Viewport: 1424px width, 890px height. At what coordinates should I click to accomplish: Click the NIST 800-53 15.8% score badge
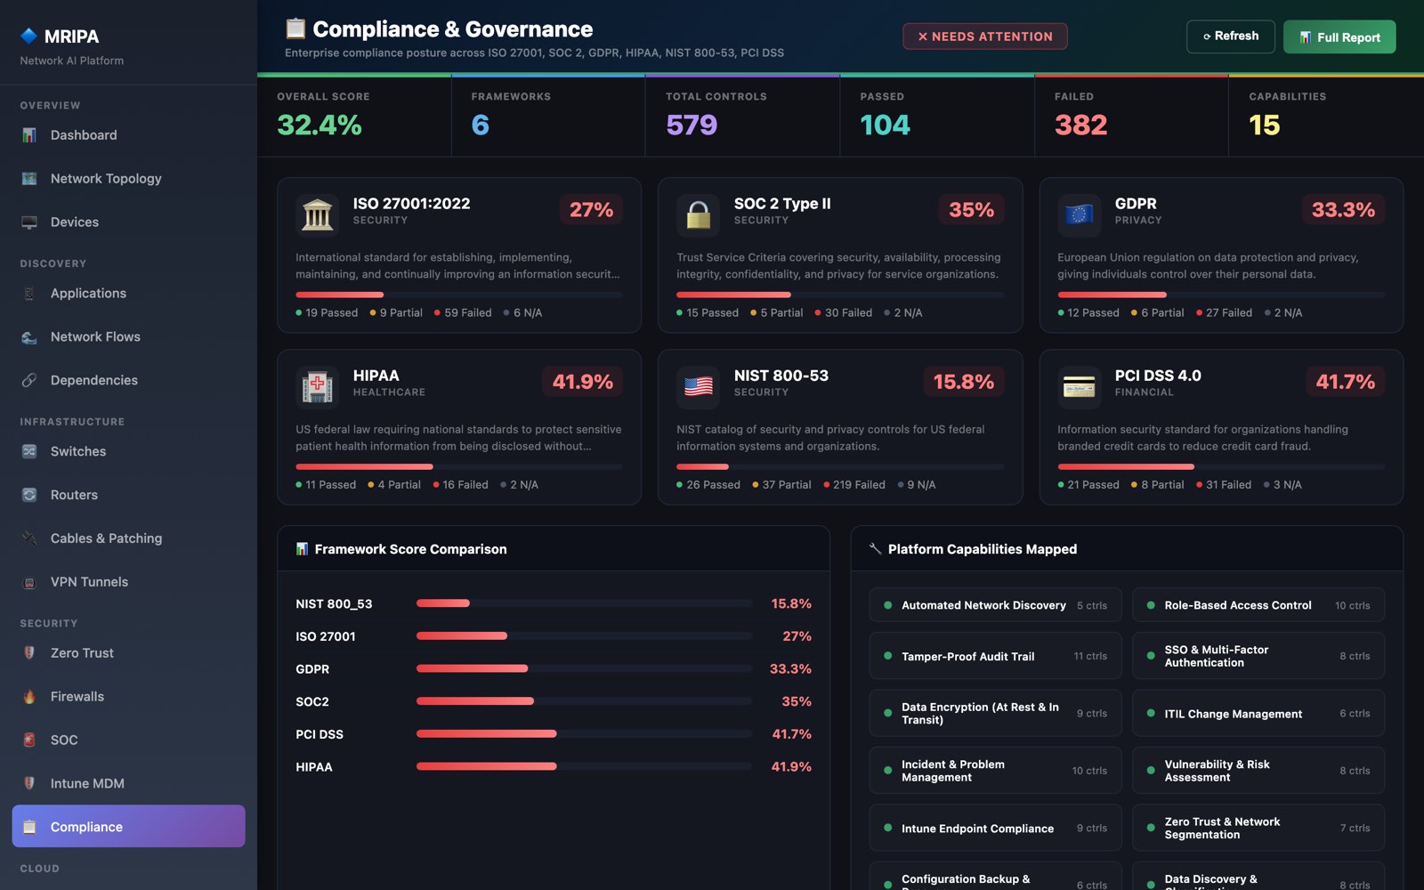[x=963, y=382]
